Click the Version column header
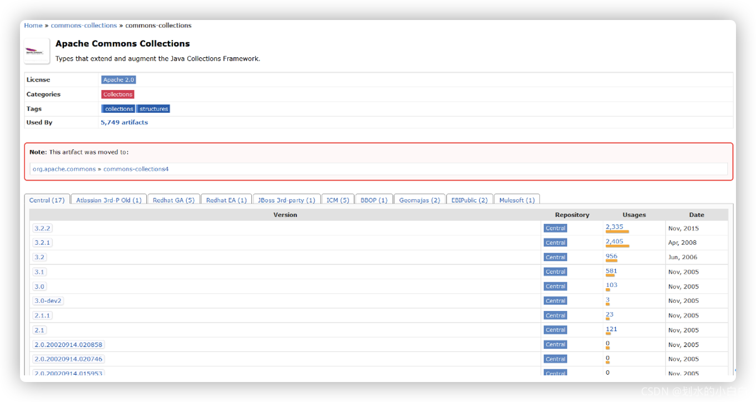The image size is (756, 402). [x=285, y=215]
